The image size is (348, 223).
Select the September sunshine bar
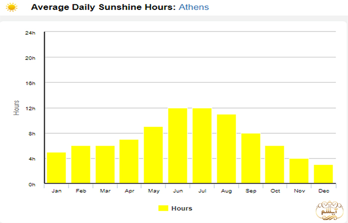(x=251, y=159)
